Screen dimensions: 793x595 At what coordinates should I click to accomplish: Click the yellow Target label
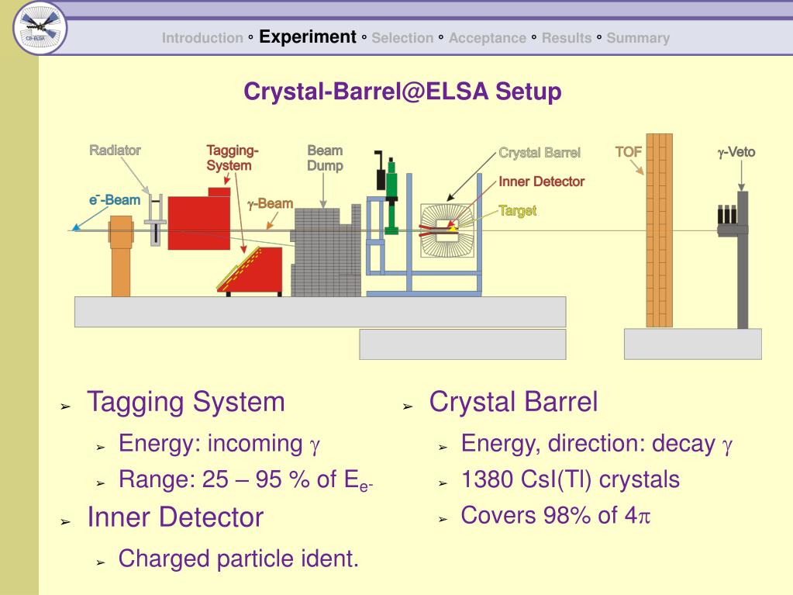click(x=517, y=210)
